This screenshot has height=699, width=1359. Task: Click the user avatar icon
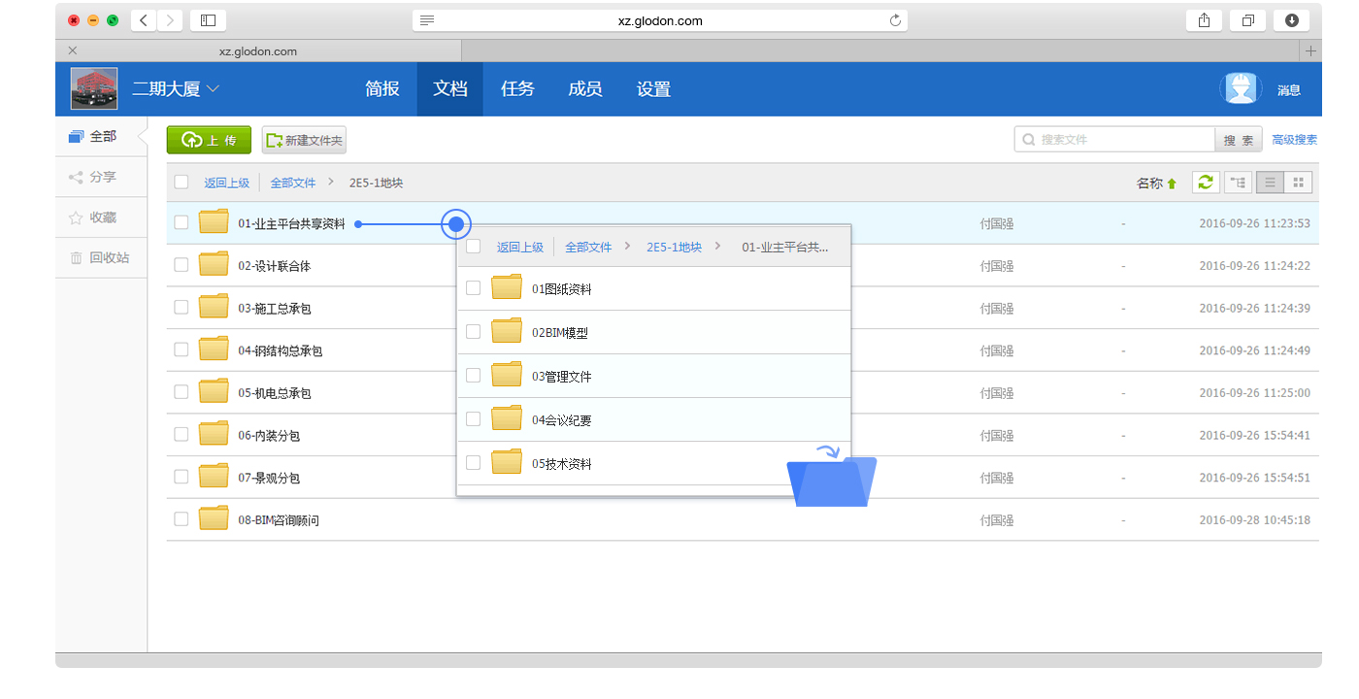coord(1239,89)
